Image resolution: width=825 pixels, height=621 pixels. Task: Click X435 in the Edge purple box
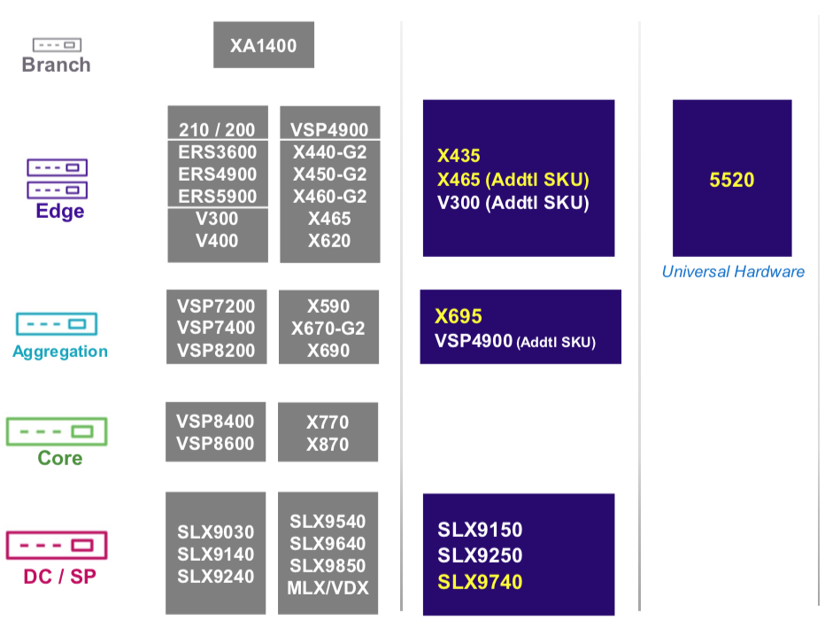(x=459, y=155)
